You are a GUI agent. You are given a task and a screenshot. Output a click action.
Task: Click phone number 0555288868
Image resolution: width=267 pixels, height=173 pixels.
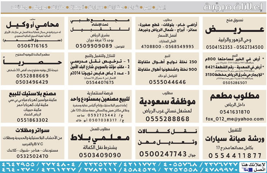pyautogui.click(x=167, y=119)
